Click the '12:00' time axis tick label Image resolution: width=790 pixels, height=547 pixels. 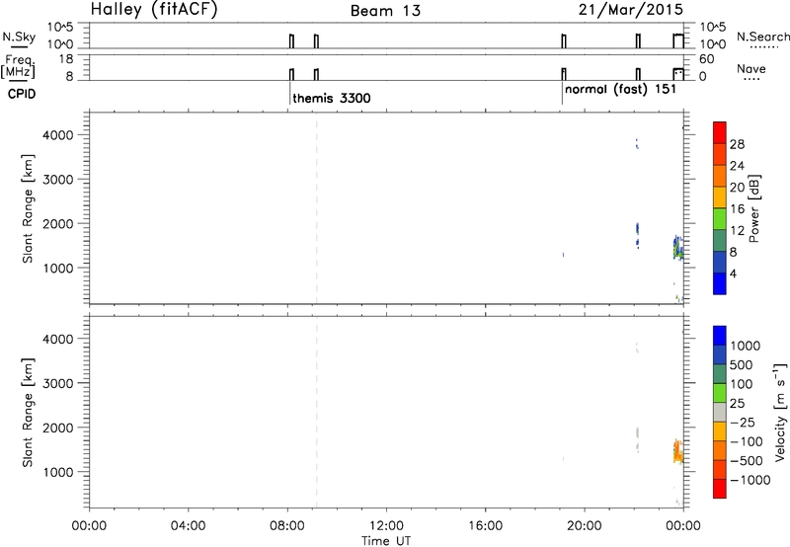point(386,526)
